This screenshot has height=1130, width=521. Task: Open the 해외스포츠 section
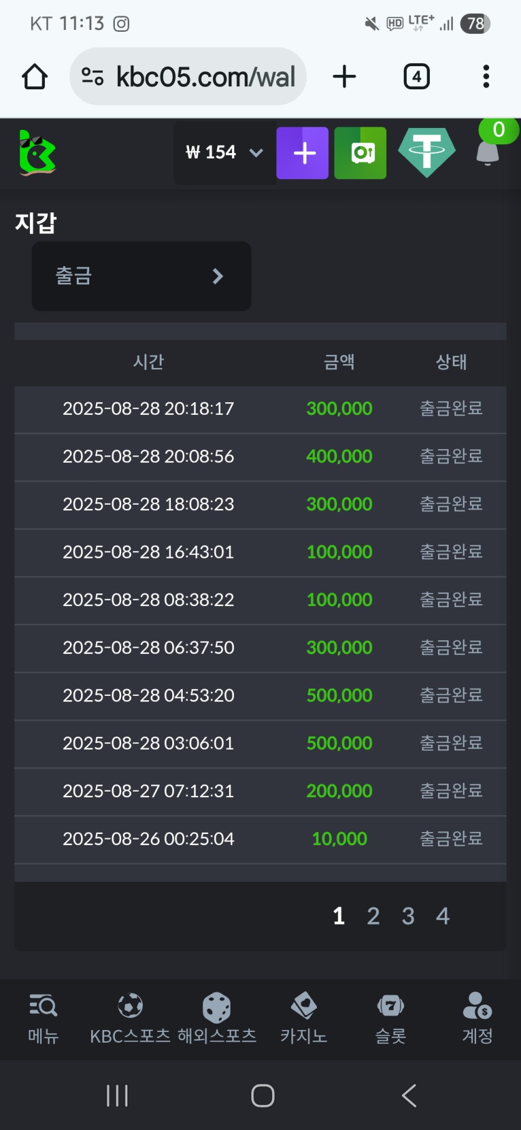click(217, 1018)
